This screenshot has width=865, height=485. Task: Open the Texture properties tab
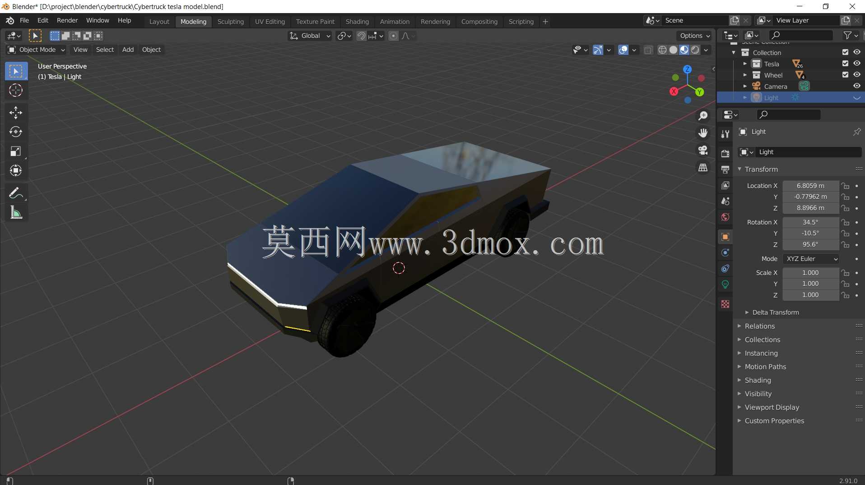[x=725, y=304]
